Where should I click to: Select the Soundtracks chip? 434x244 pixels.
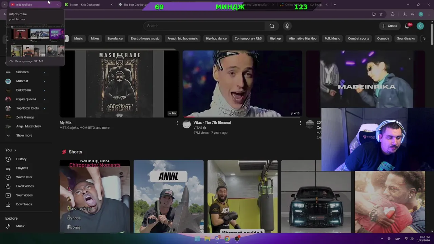point(406,39)
